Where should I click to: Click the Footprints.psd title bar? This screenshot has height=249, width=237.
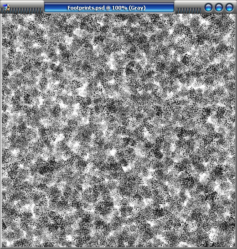[x=109, y=7]
